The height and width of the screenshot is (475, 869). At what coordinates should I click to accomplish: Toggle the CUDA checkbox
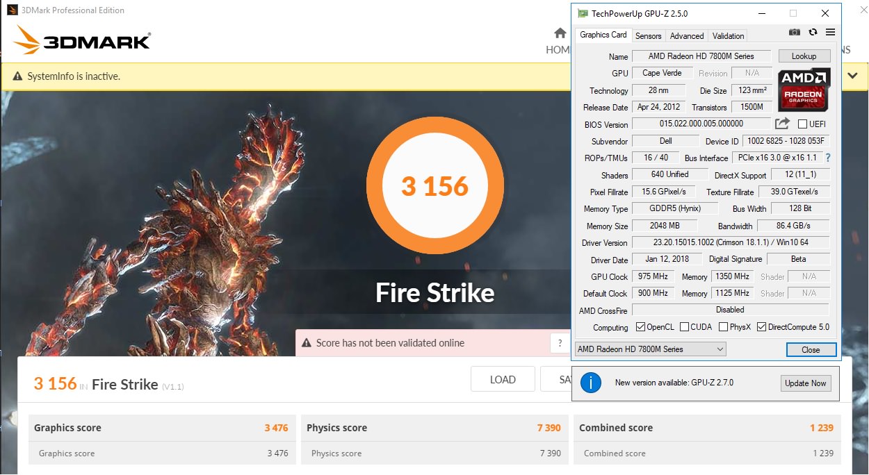pyautogui.click(x=685, y=327)
